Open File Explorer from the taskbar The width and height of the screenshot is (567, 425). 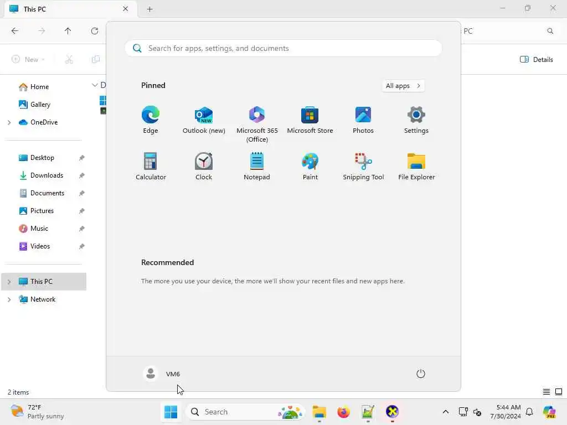click(x=319, y=412)
